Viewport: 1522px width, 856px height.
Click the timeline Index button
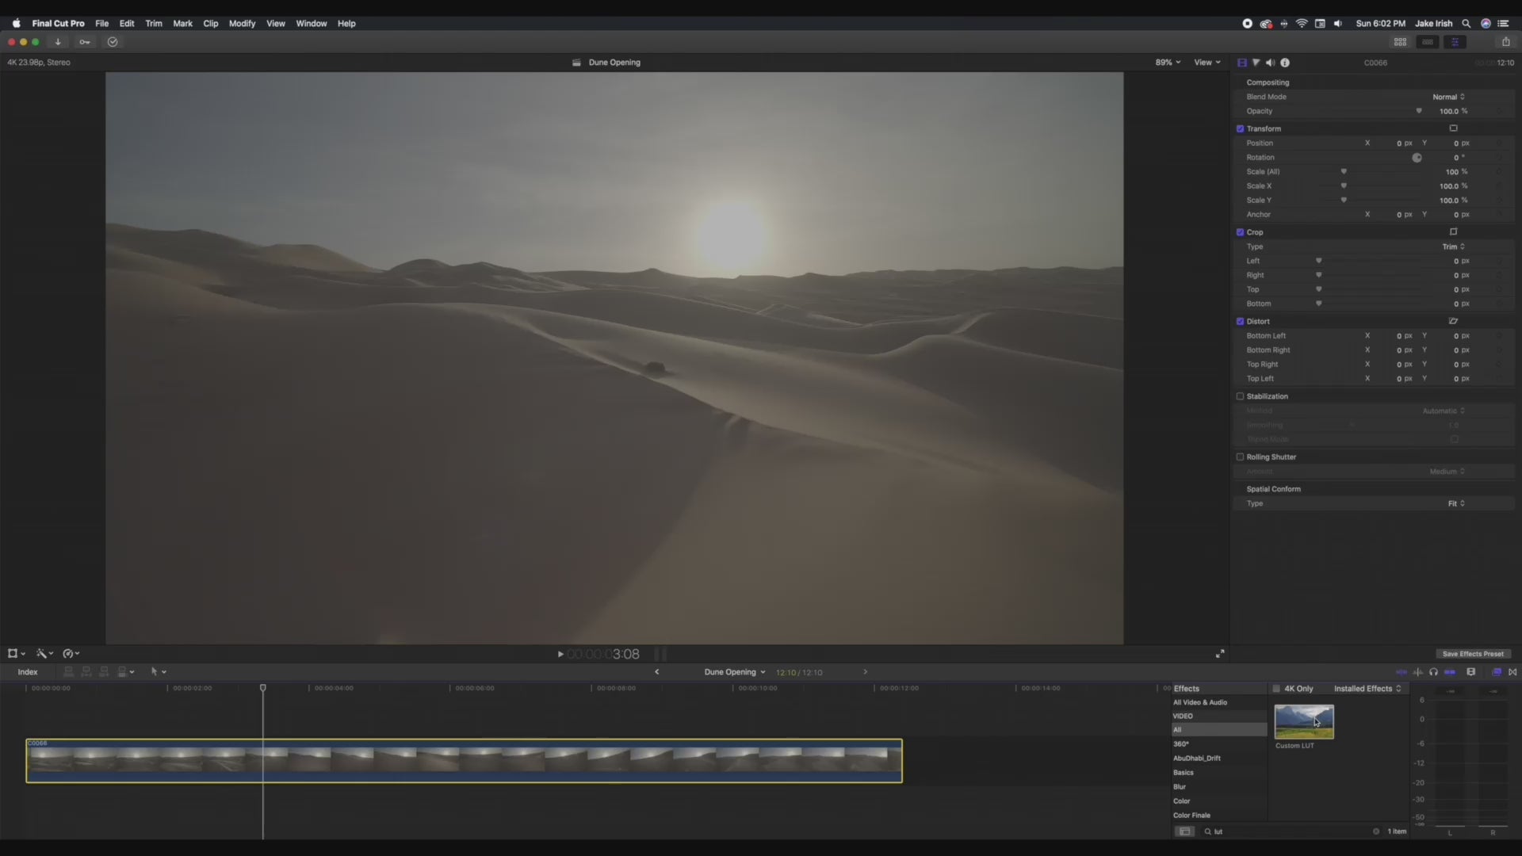[28, 672]
